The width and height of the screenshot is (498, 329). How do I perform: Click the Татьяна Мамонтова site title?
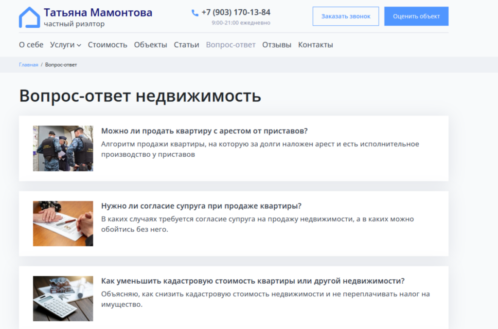click(98, 12)
